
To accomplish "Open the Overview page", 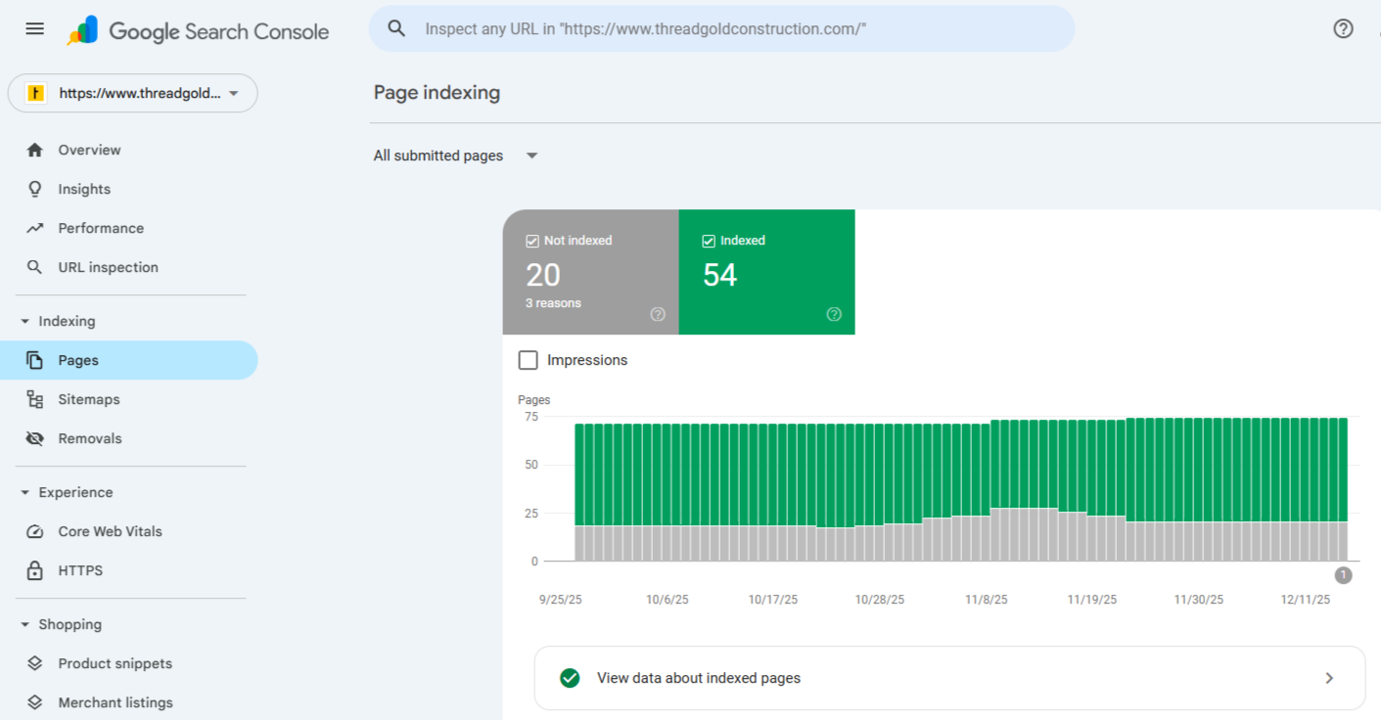I will click(89, 150).
